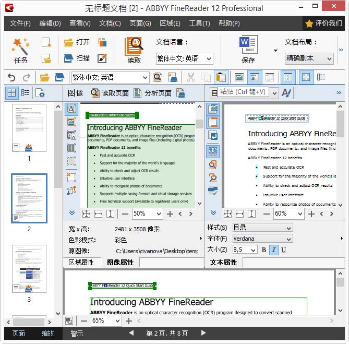Open the 查看(V) menu

(80, 23)
